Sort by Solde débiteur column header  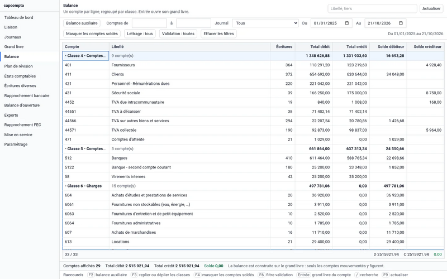point(388,47)
